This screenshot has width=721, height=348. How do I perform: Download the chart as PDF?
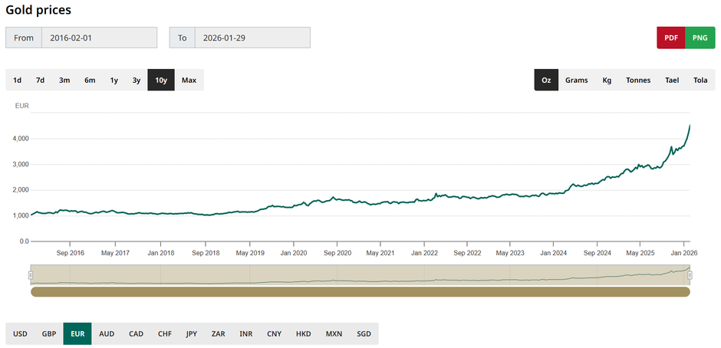pos(670,38)
